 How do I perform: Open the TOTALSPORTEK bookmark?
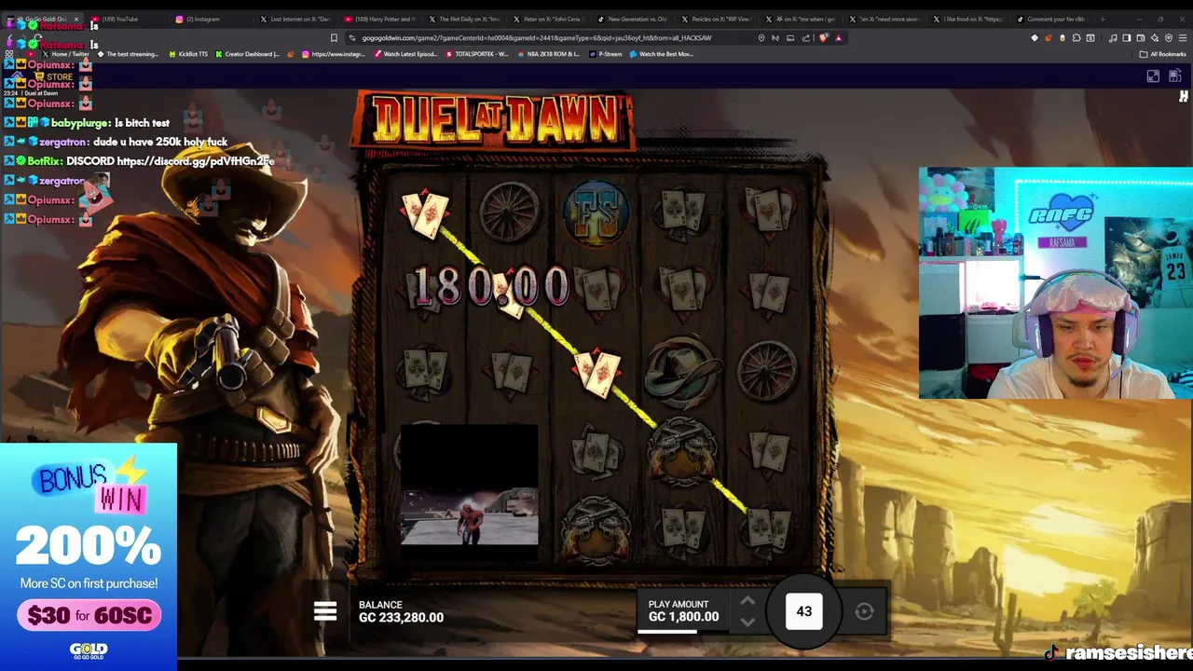(x=477, y=54)
